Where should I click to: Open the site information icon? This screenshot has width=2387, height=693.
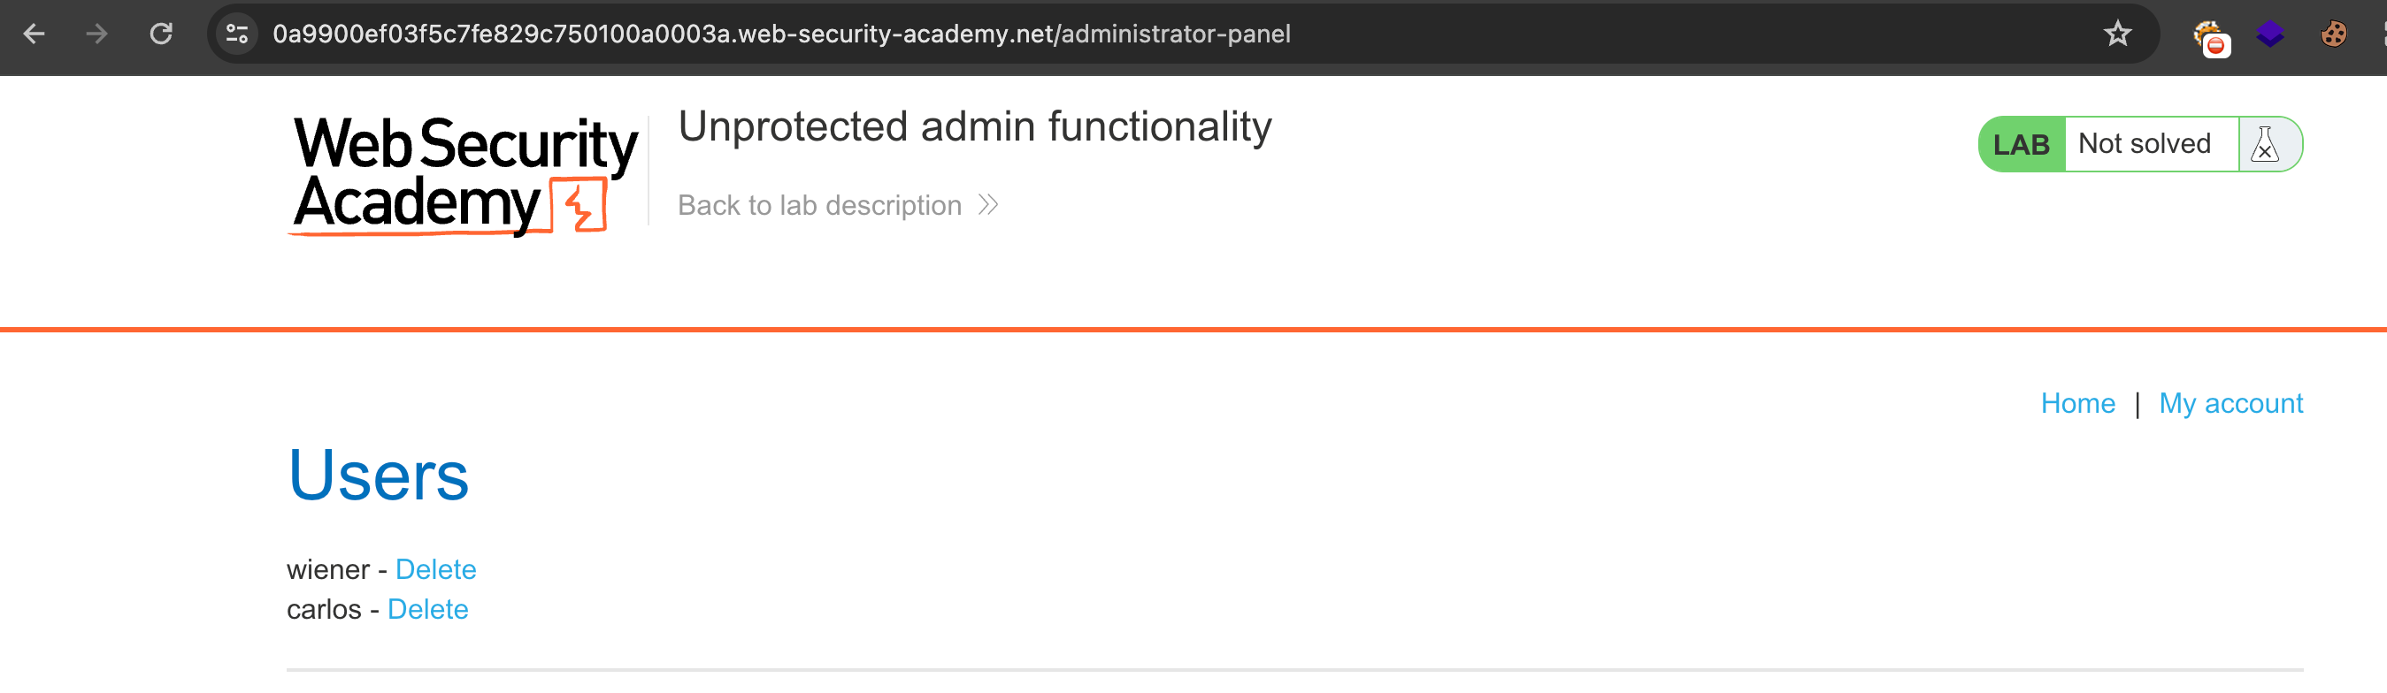tap(237, 34)
